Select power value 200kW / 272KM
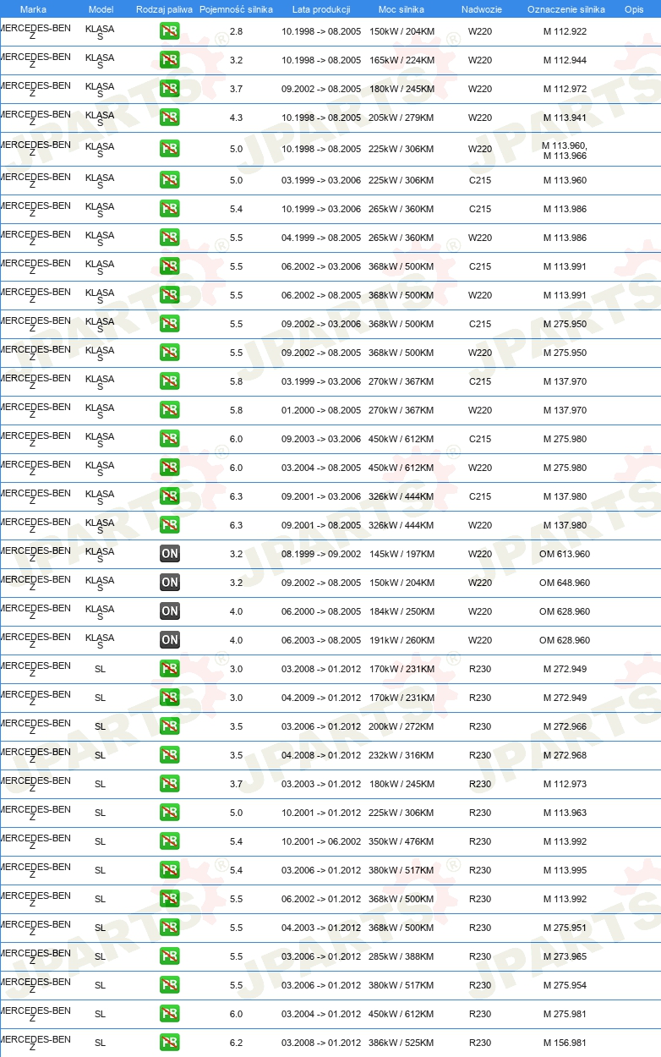The width and height of the screenshot is (661, 1057). 402,727
